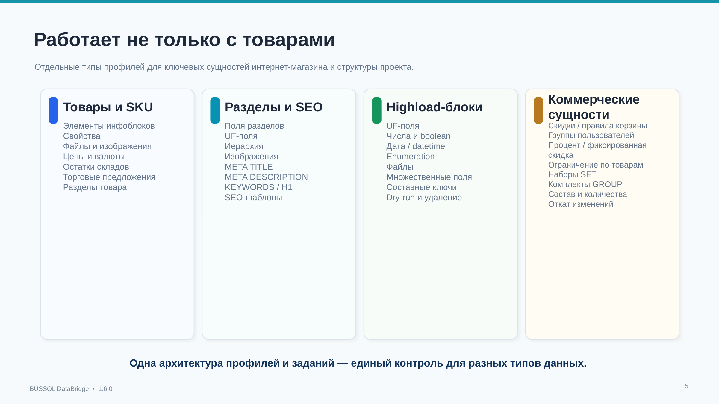Click the Enumeration line
This screenshot has height=404, width=719.
pyautogui.click(x=410, y=157)
